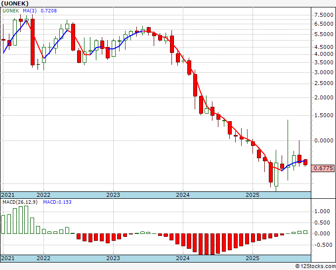Viewport: 336px width, 270px height.
Task: Click the MACD:0.153 value label
Action: [57, 202]
